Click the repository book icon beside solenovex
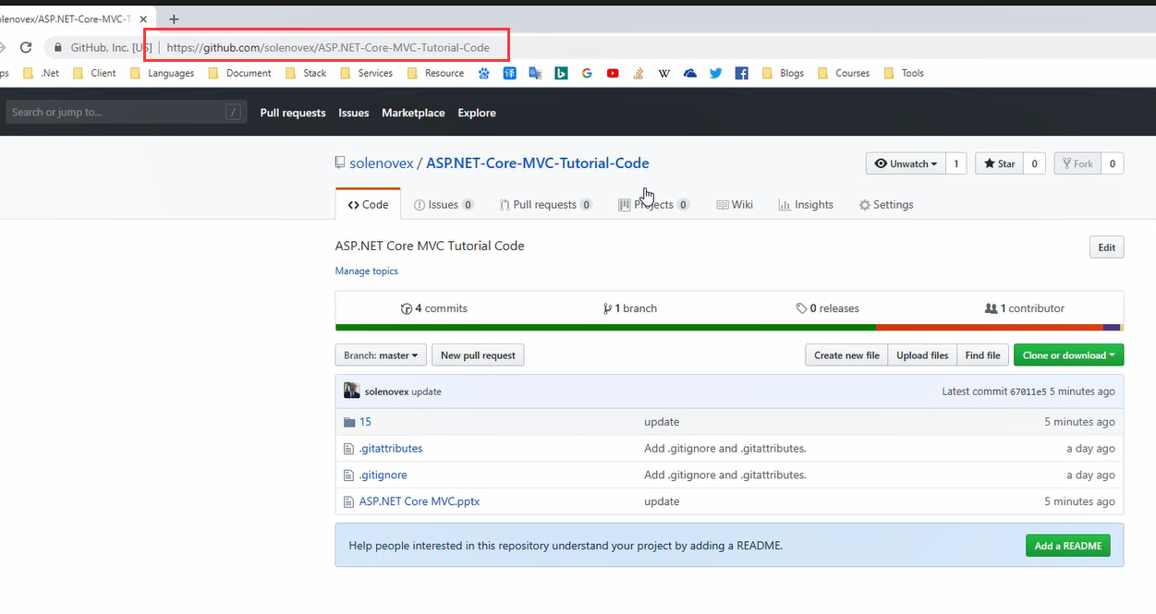The height and width of the screenshot is (614, 1156). coord(340,163)
